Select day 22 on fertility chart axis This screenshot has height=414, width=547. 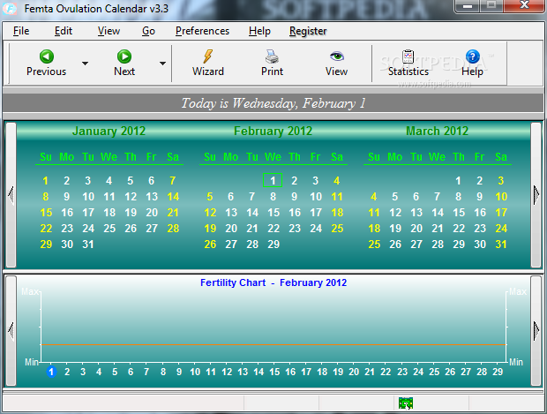click(x=386, y=372)
